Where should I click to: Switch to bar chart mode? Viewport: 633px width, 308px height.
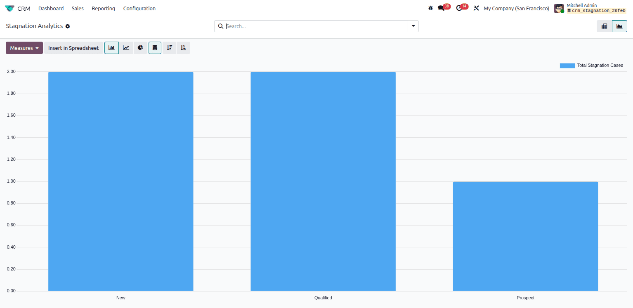(x=111, y=47)
